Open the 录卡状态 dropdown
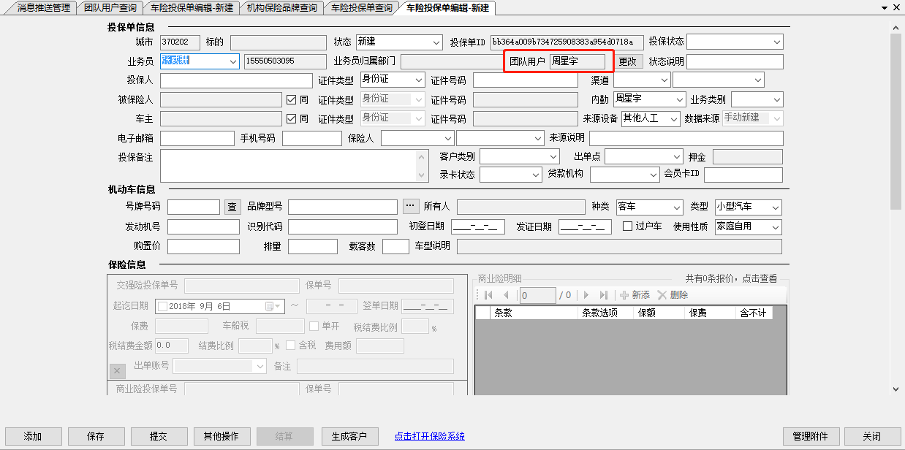 point(536,175)
